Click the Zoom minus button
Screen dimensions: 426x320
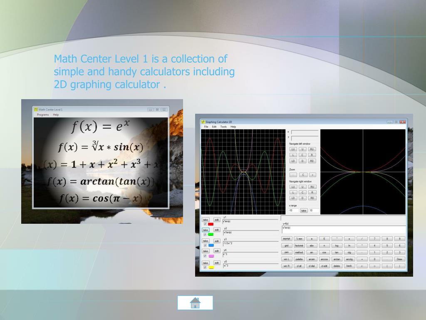293,175
